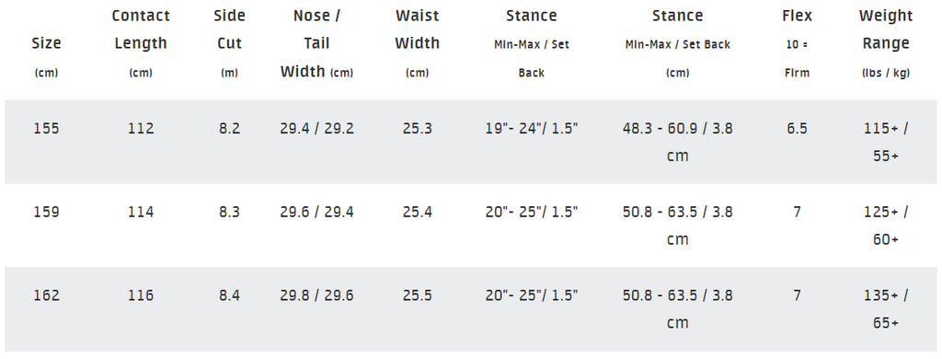Select the 155 size cell

(x=47, y=129)
